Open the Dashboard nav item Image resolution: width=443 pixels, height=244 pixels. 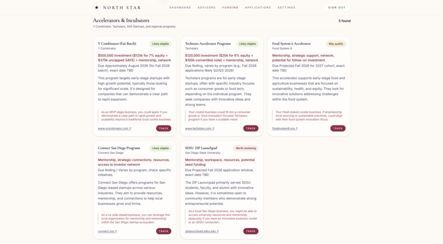[180, 8]
